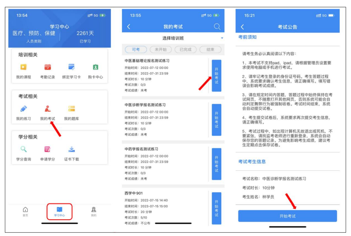351x236 pixels.
Task: Start exam for 中医基础理论报名测试练习
Action: 216,76
